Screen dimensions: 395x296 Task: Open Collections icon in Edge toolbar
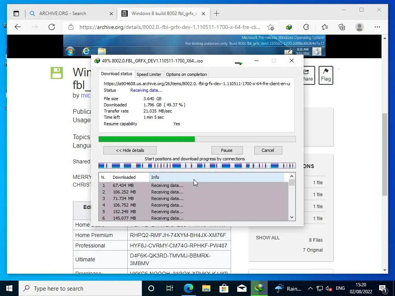[342, 27]
